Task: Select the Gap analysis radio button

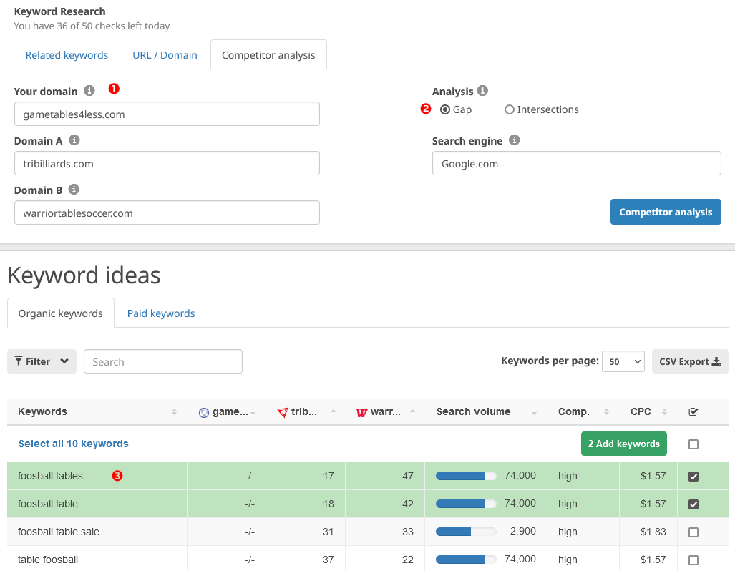Action: (x=445, y=109)
